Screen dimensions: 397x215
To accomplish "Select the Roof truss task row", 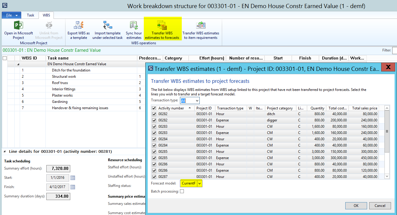I will tap(60, 83).
